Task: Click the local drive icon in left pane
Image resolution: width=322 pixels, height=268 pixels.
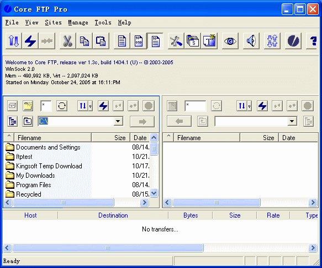Action: [13, 106]
